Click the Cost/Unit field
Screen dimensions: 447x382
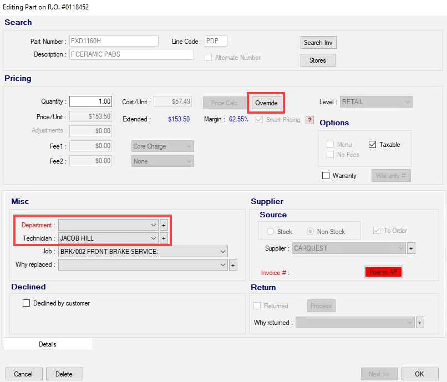[x=173, y=101]
